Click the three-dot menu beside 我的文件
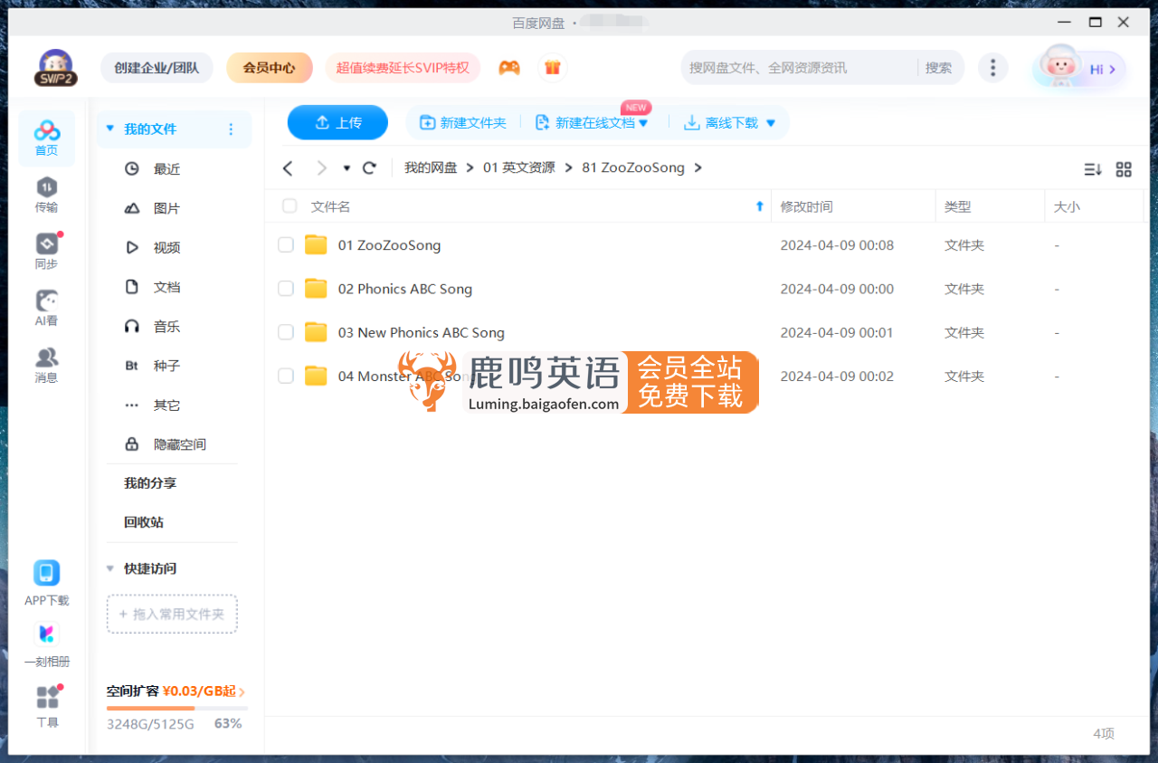Image resolution: width=1158 pixels, height=763 pixels. click(x=231, y=129)
